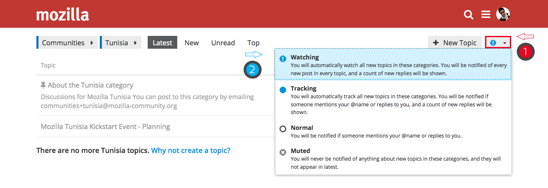548x188 pixels.
Task: Click the user avatar picture
Action: click(x=503, y=14)
